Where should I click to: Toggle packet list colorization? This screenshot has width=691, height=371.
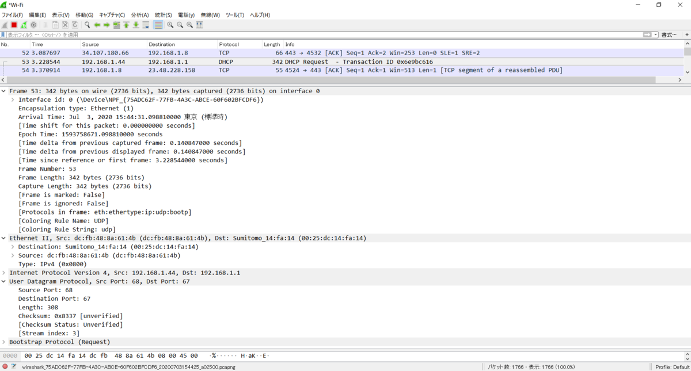(158, 25)
